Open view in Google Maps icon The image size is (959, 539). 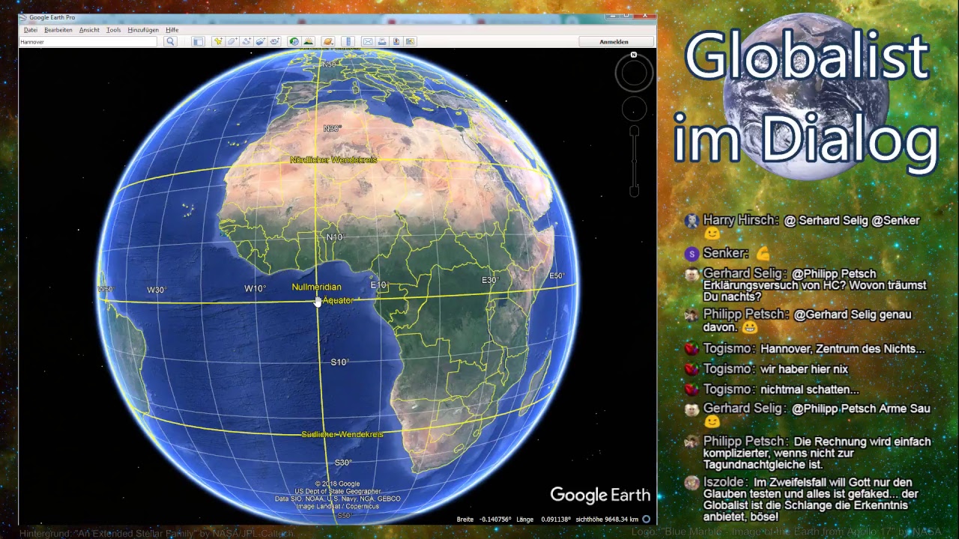click(410, 41)
